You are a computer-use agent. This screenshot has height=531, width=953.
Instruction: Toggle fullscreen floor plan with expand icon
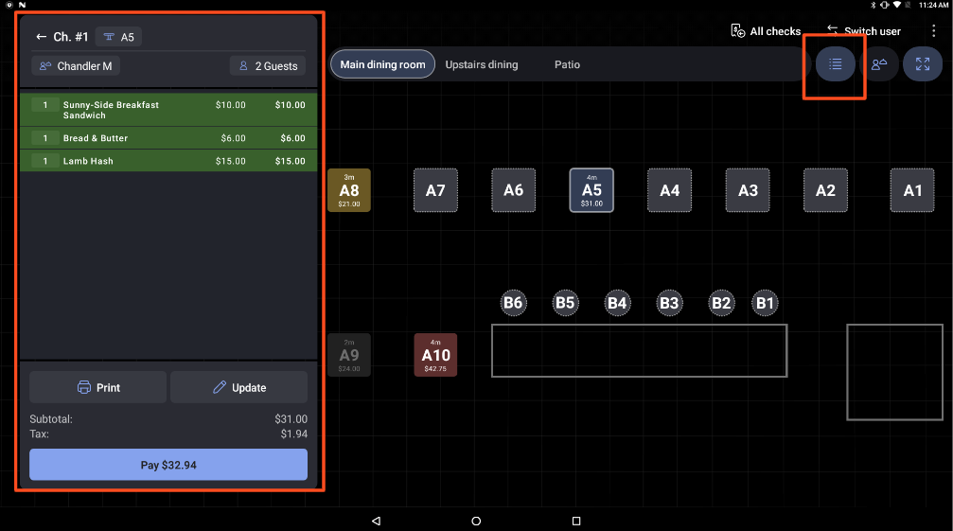(922, 64)
